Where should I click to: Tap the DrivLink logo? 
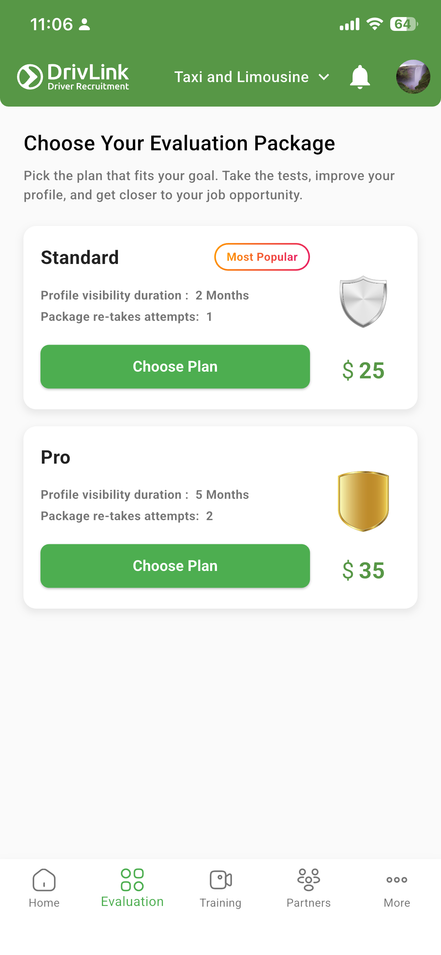[73, 77]
